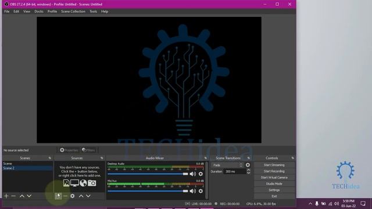Show hidden system tray icons chevron

(310, 204)
